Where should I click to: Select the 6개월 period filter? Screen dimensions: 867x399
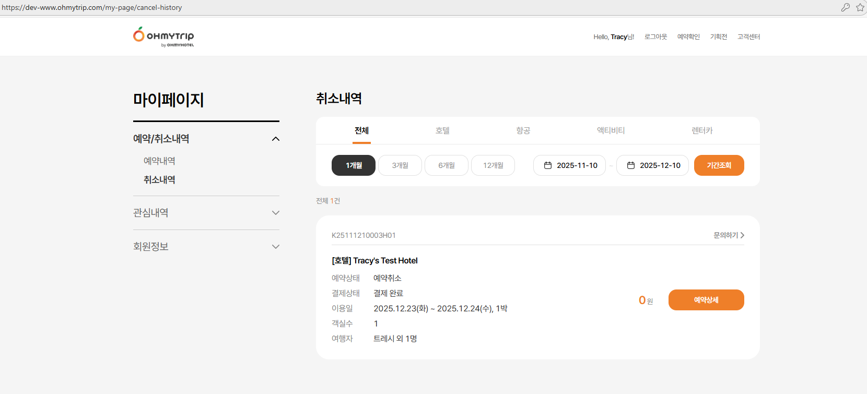pos(447,165)
